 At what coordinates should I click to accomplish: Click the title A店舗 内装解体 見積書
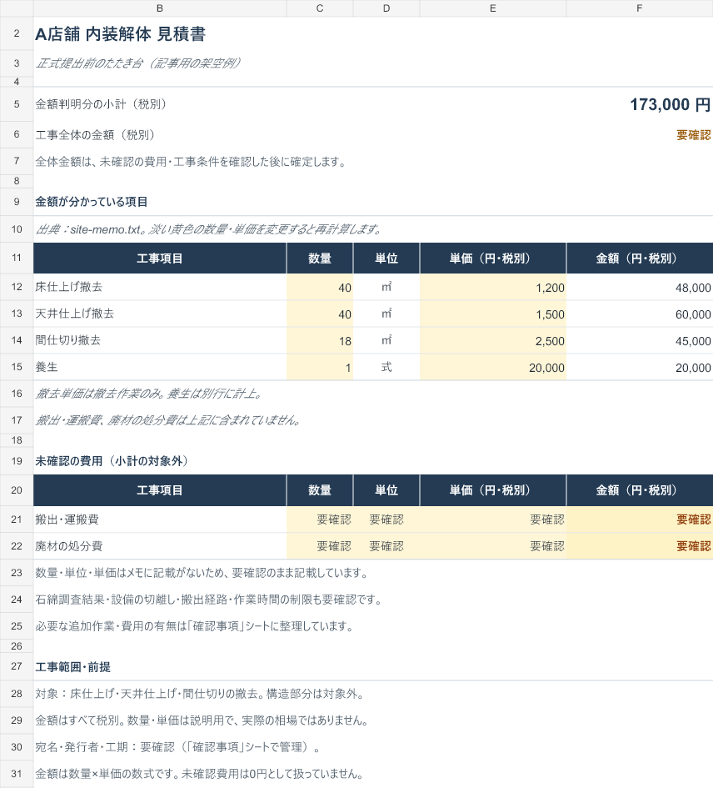[121, 33]
